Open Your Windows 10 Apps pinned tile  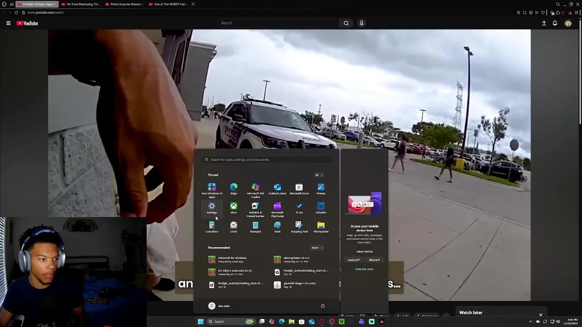[212, 190]
